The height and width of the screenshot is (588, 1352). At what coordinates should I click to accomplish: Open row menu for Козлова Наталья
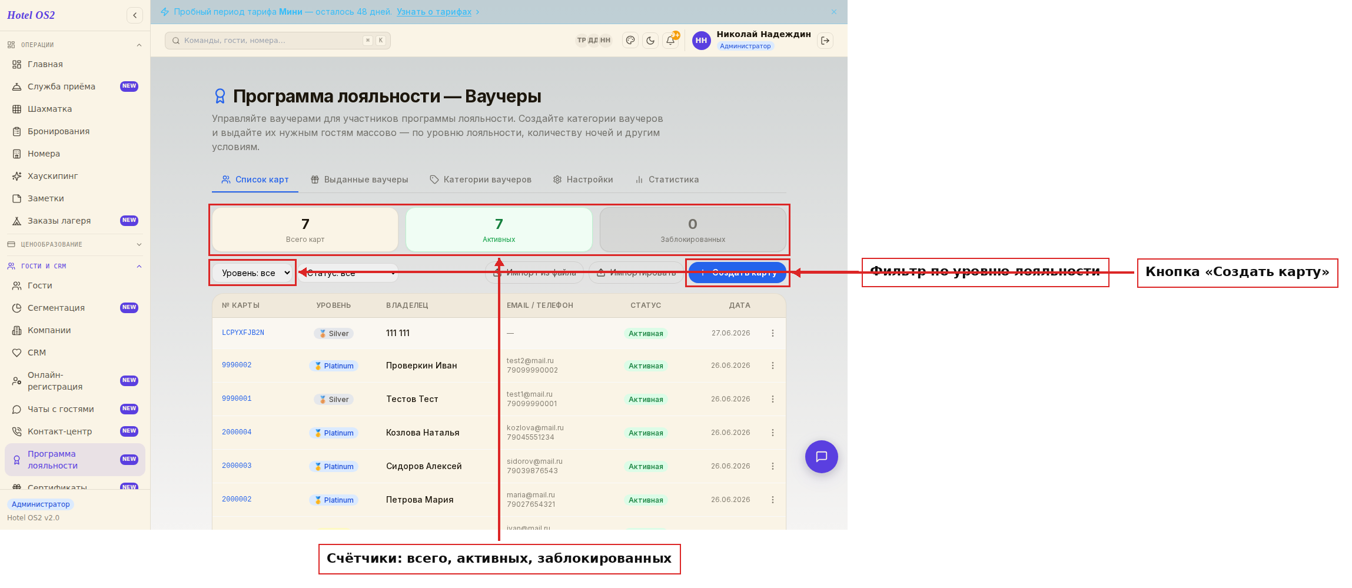click(x=773, y=433)
